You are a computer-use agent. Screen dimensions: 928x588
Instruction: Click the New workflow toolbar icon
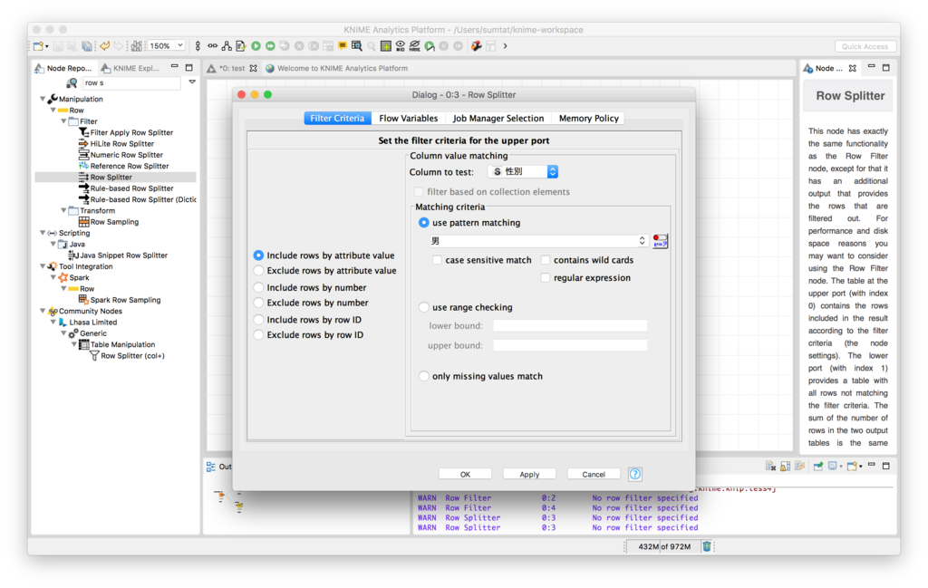point(37,46)
